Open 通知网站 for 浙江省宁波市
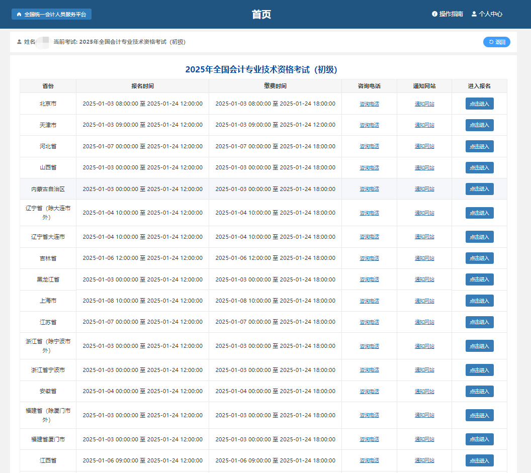The width and height of the screenshot is (531, 473). pyautogui.click(x=424, y=370)
